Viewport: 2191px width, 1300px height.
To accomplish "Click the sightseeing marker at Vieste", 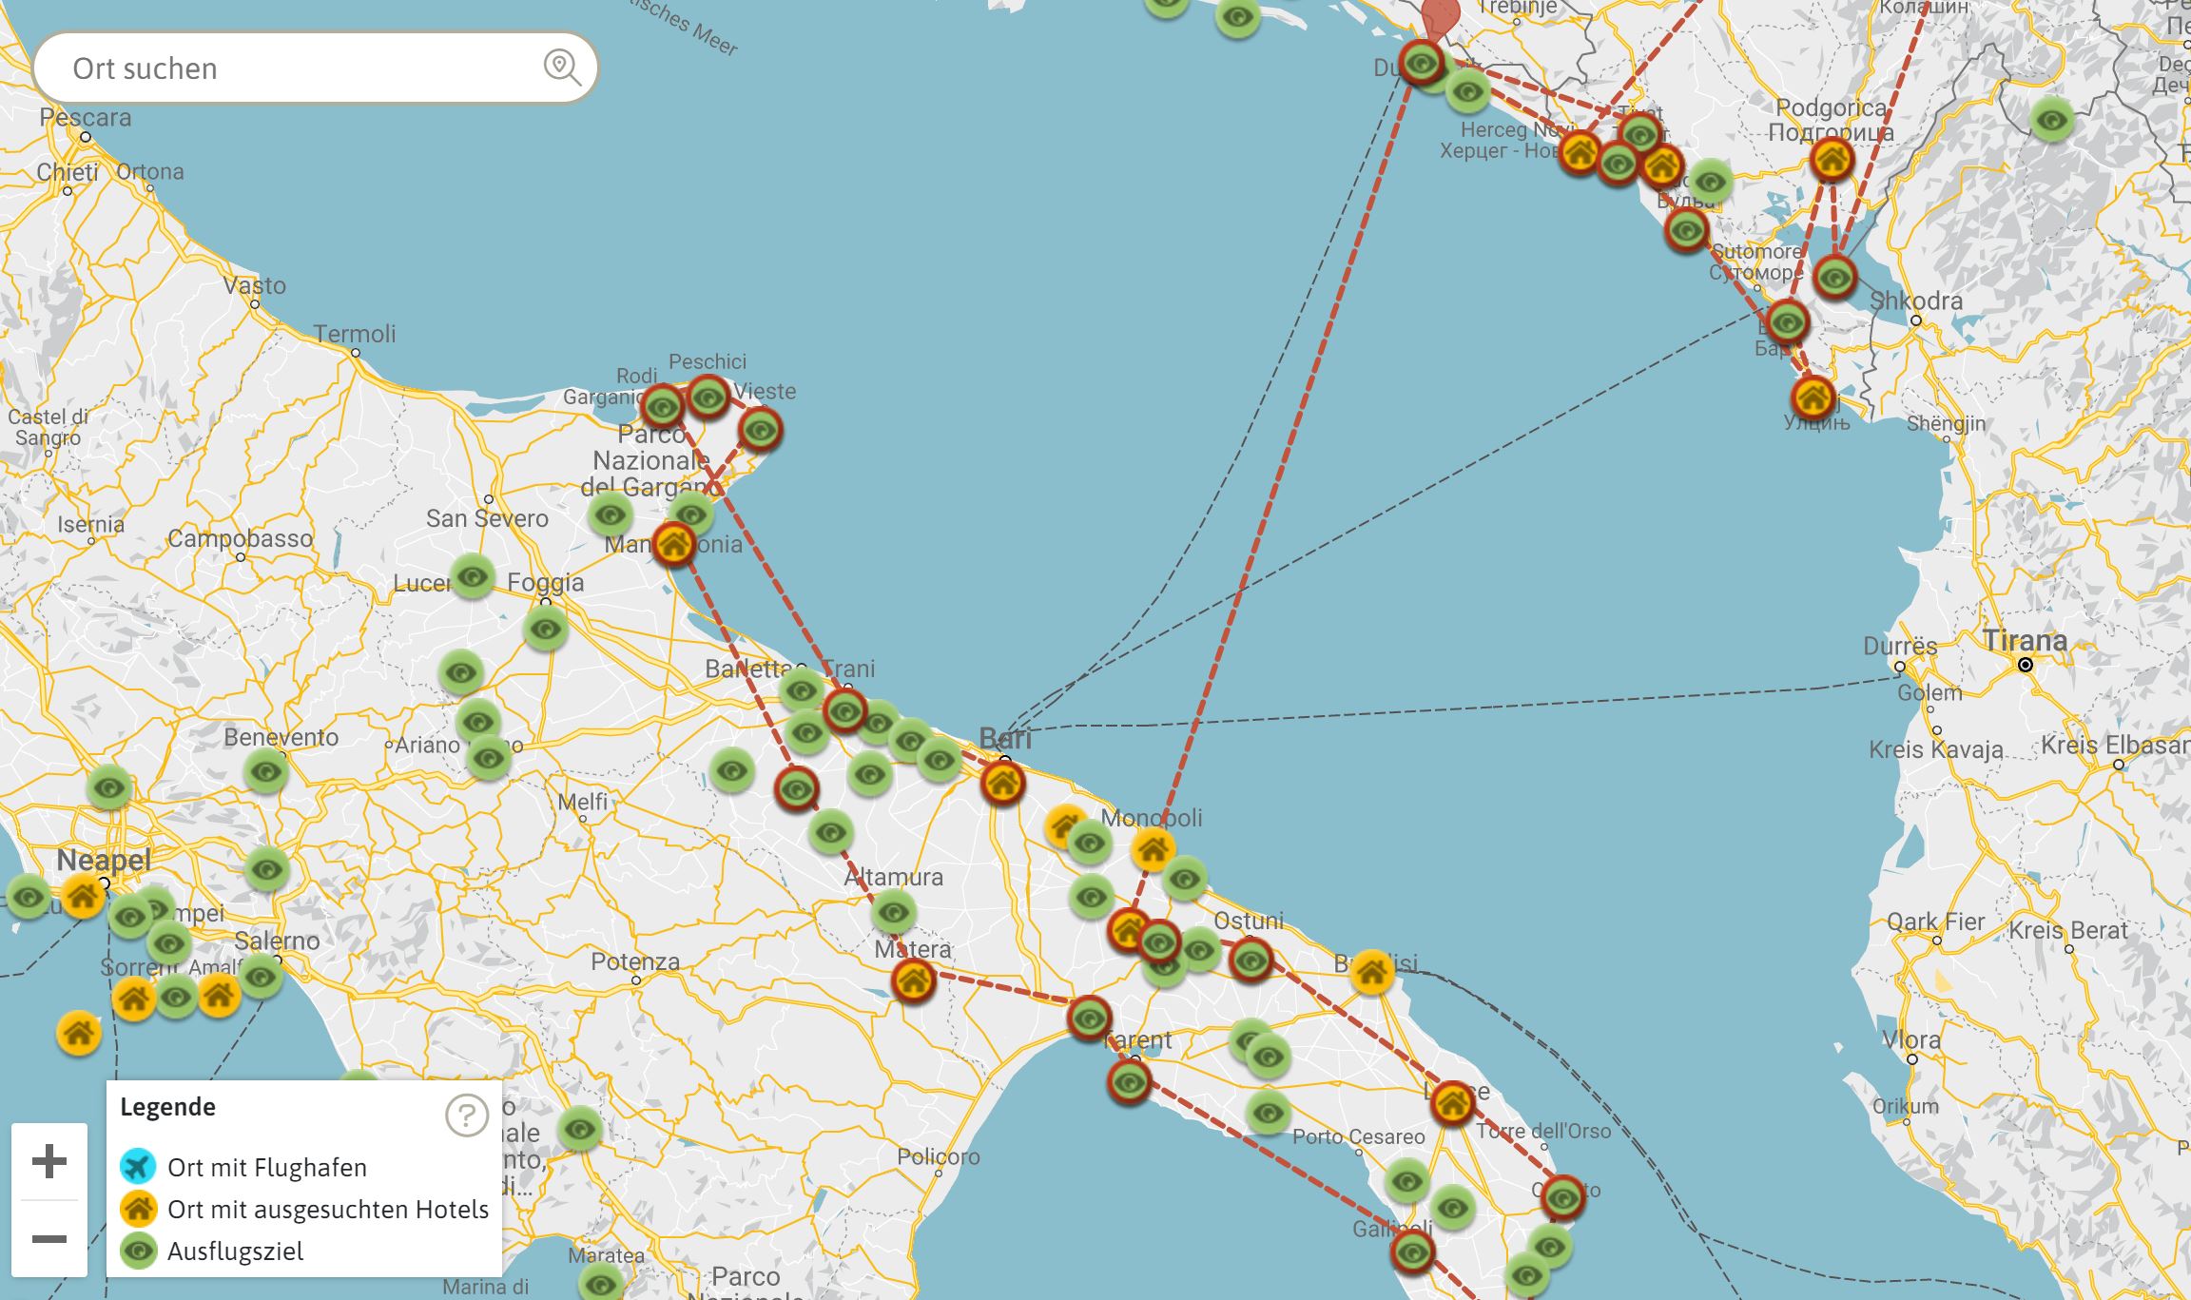I will (760, 430).
